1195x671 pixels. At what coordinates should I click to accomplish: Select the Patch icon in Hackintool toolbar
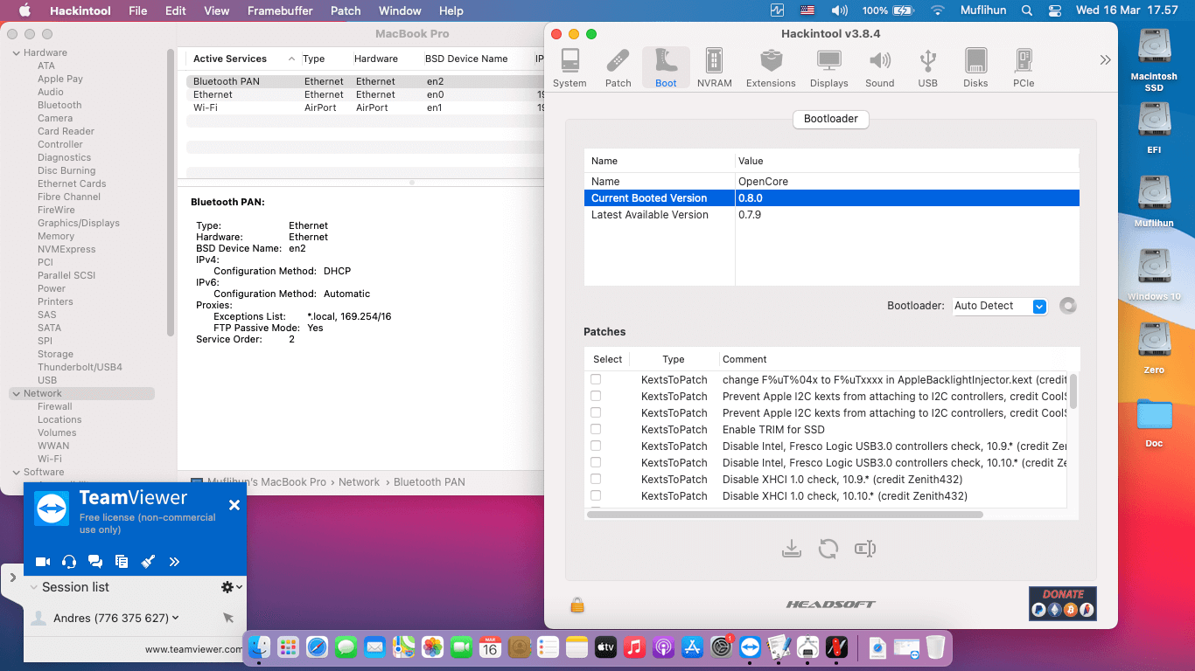(618, 66)
